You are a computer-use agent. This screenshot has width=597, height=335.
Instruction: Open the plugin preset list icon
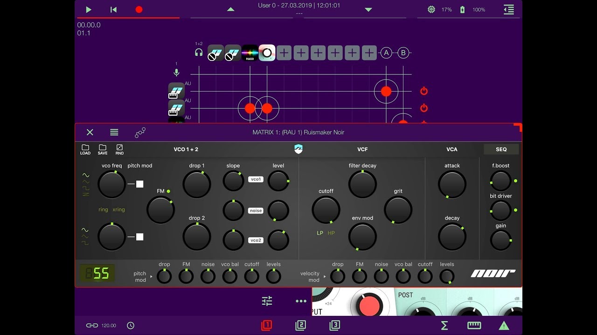pos(114,132)
